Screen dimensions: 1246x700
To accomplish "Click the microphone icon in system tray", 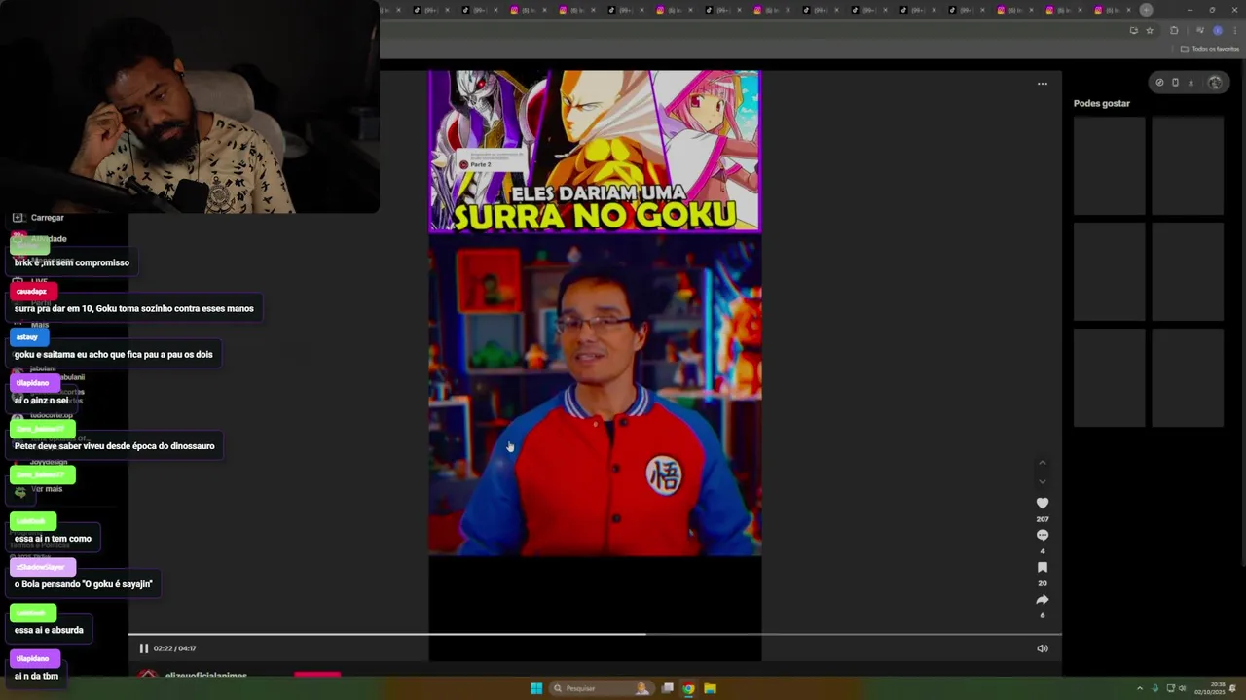I will pyautogui.click(x=1155, y=688).
